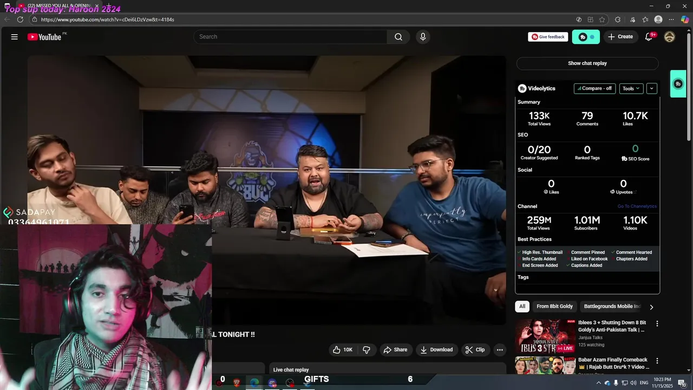Open the browser Favorites list icon
Viewport: 693px width, 390px height.
[x=645, y=19]
